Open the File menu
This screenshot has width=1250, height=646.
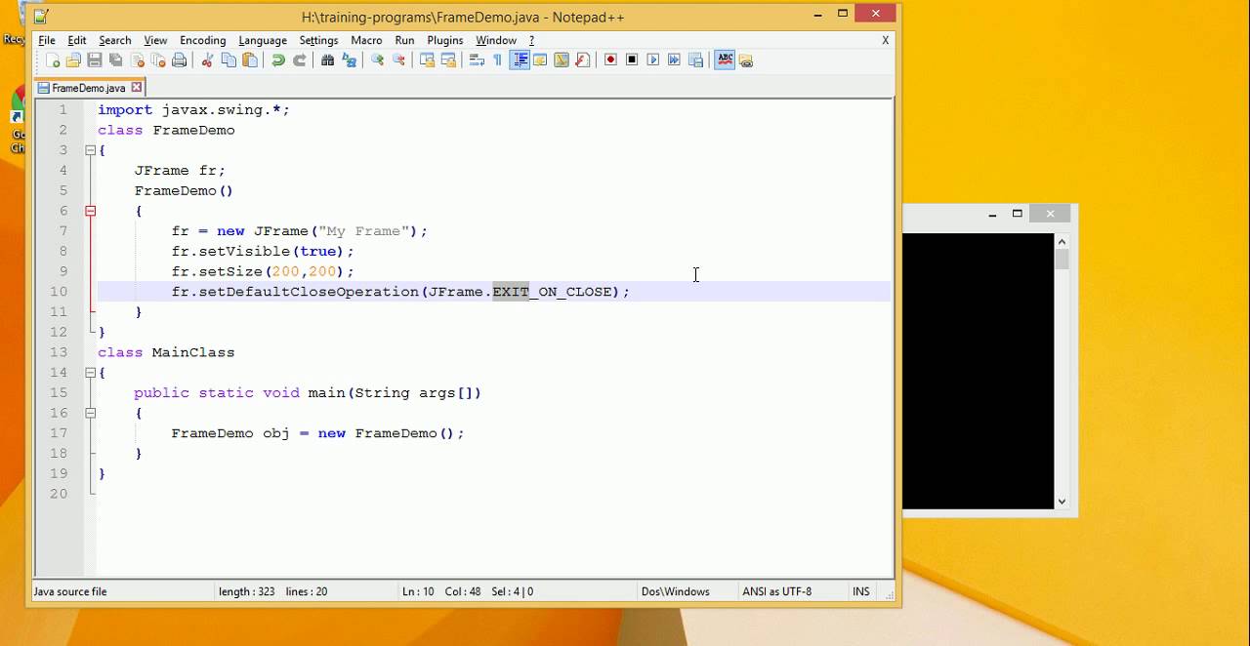(47, 40)
